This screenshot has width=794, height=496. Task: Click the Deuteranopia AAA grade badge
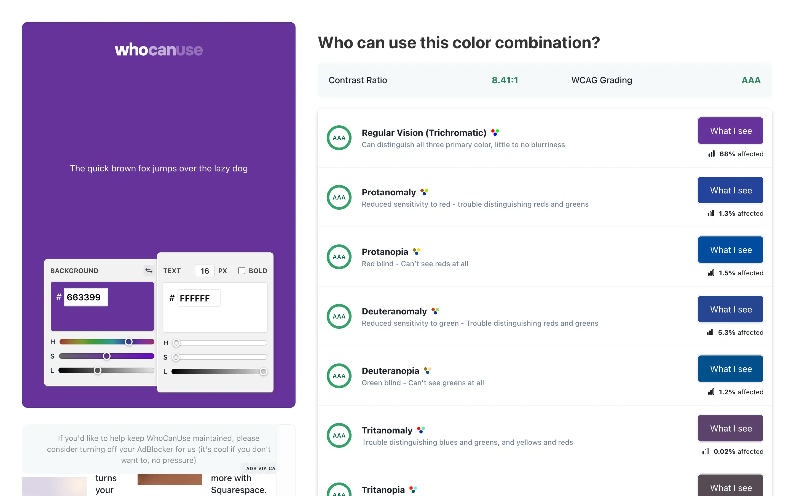(x=339, y=376)
